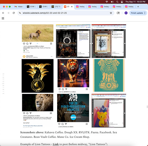Click the Finish update button

[137, 13]
